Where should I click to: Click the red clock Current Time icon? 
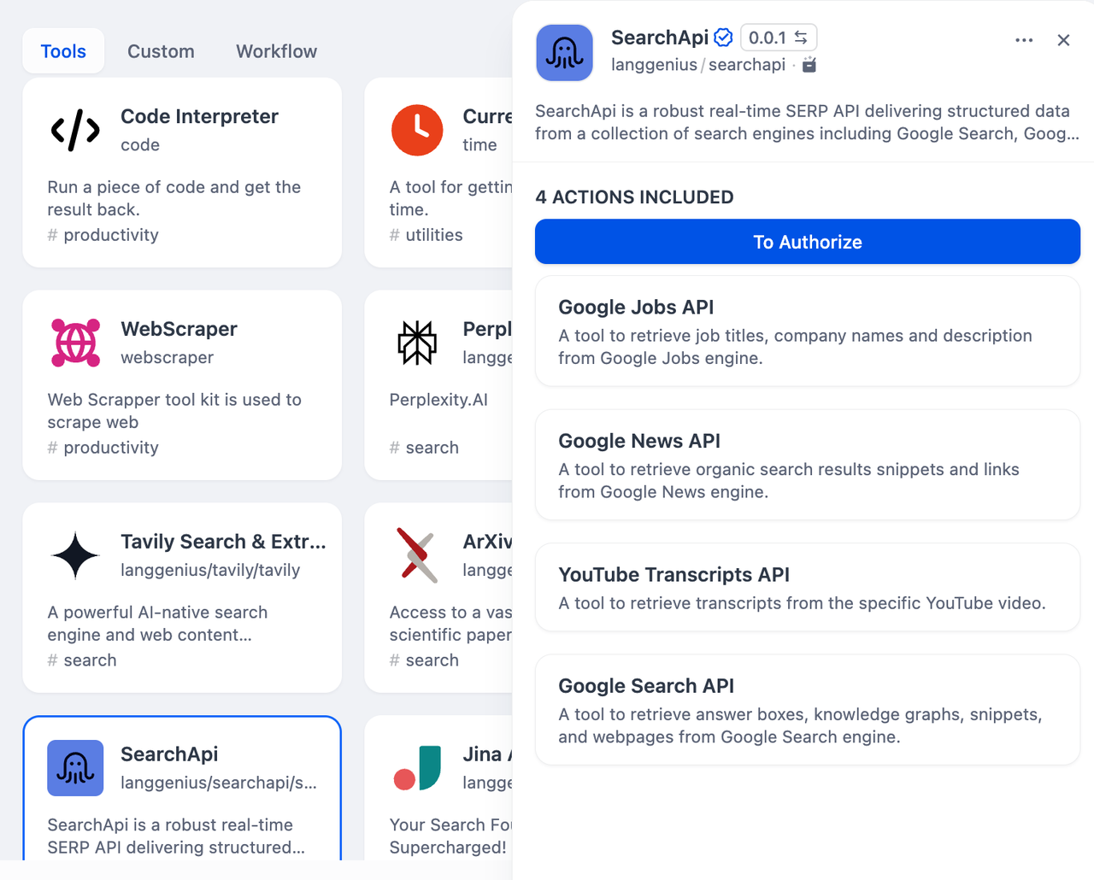point(417,130)
